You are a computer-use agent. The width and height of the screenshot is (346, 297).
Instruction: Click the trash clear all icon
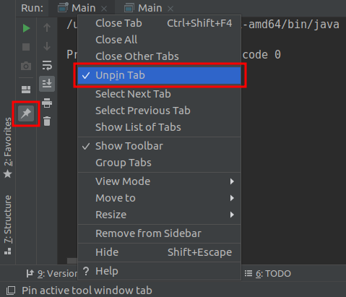47,121
